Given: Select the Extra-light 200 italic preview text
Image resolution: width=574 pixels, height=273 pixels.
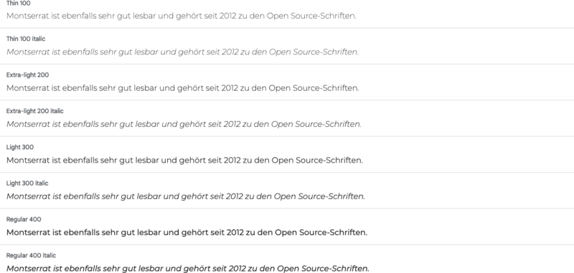Looking at the screenshot, I should coord(184,124).
